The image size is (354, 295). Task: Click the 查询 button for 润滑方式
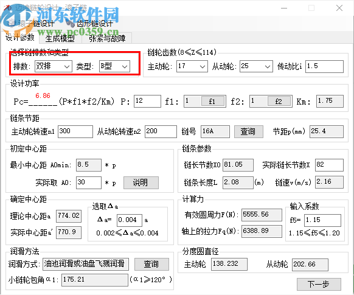(x=151, y=265)
